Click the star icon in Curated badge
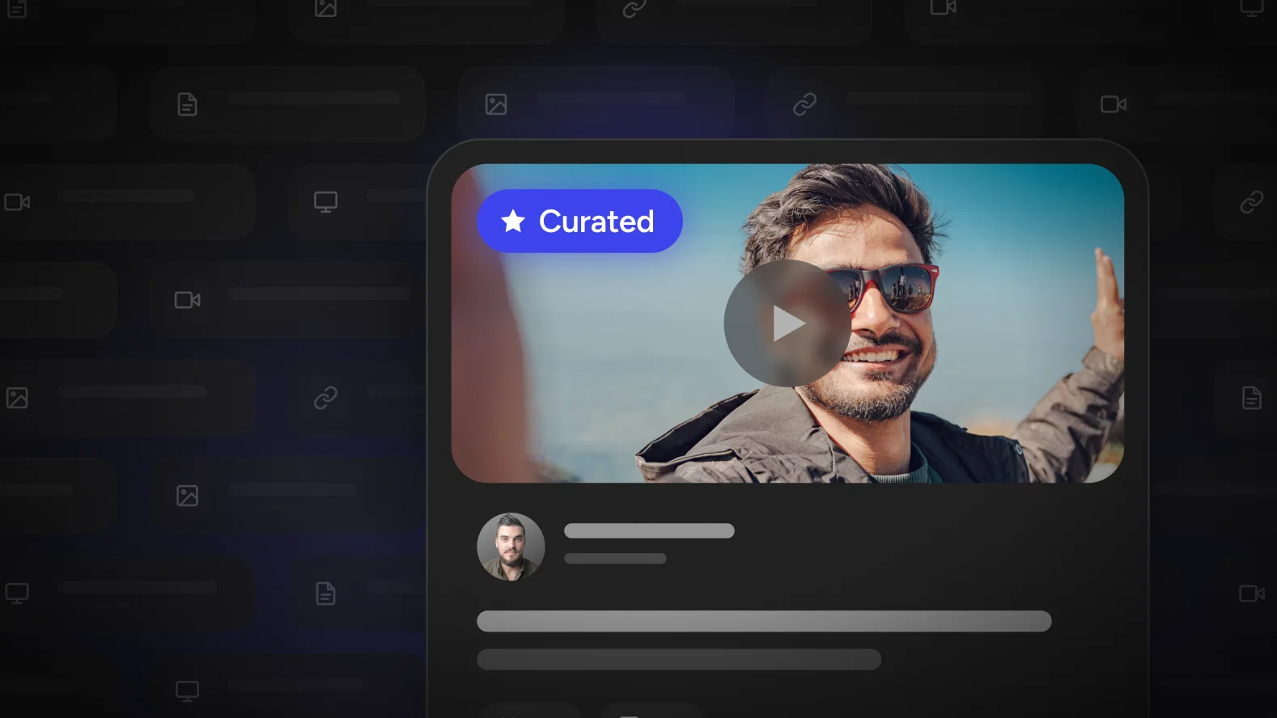1277x718 pixels. 513,221
